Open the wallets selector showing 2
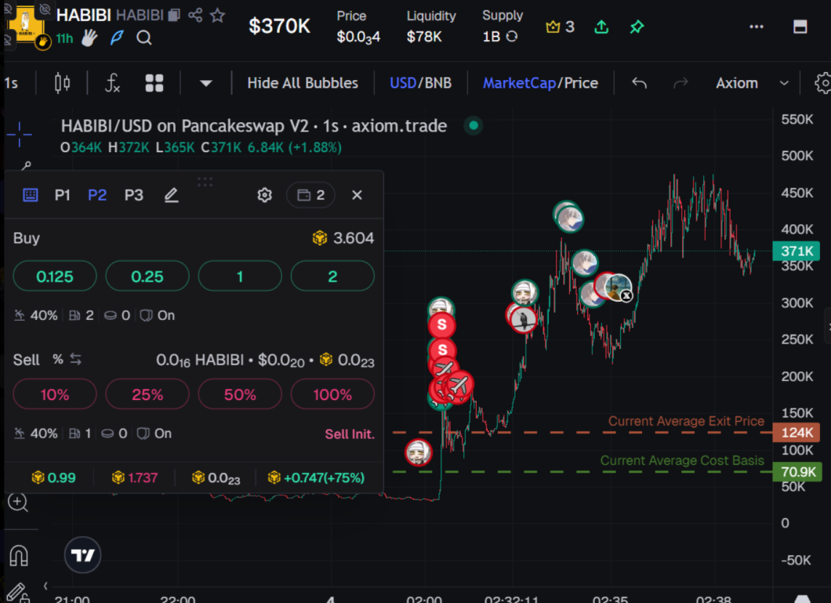 pyautogui.click(x=310, y=195)
